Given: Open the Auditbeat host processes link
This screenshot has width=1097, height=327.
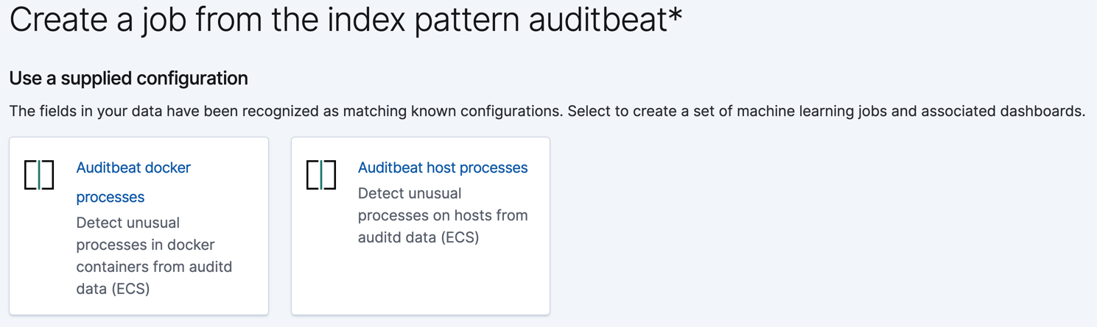Looking at the screenshot, I should (442, 168).
